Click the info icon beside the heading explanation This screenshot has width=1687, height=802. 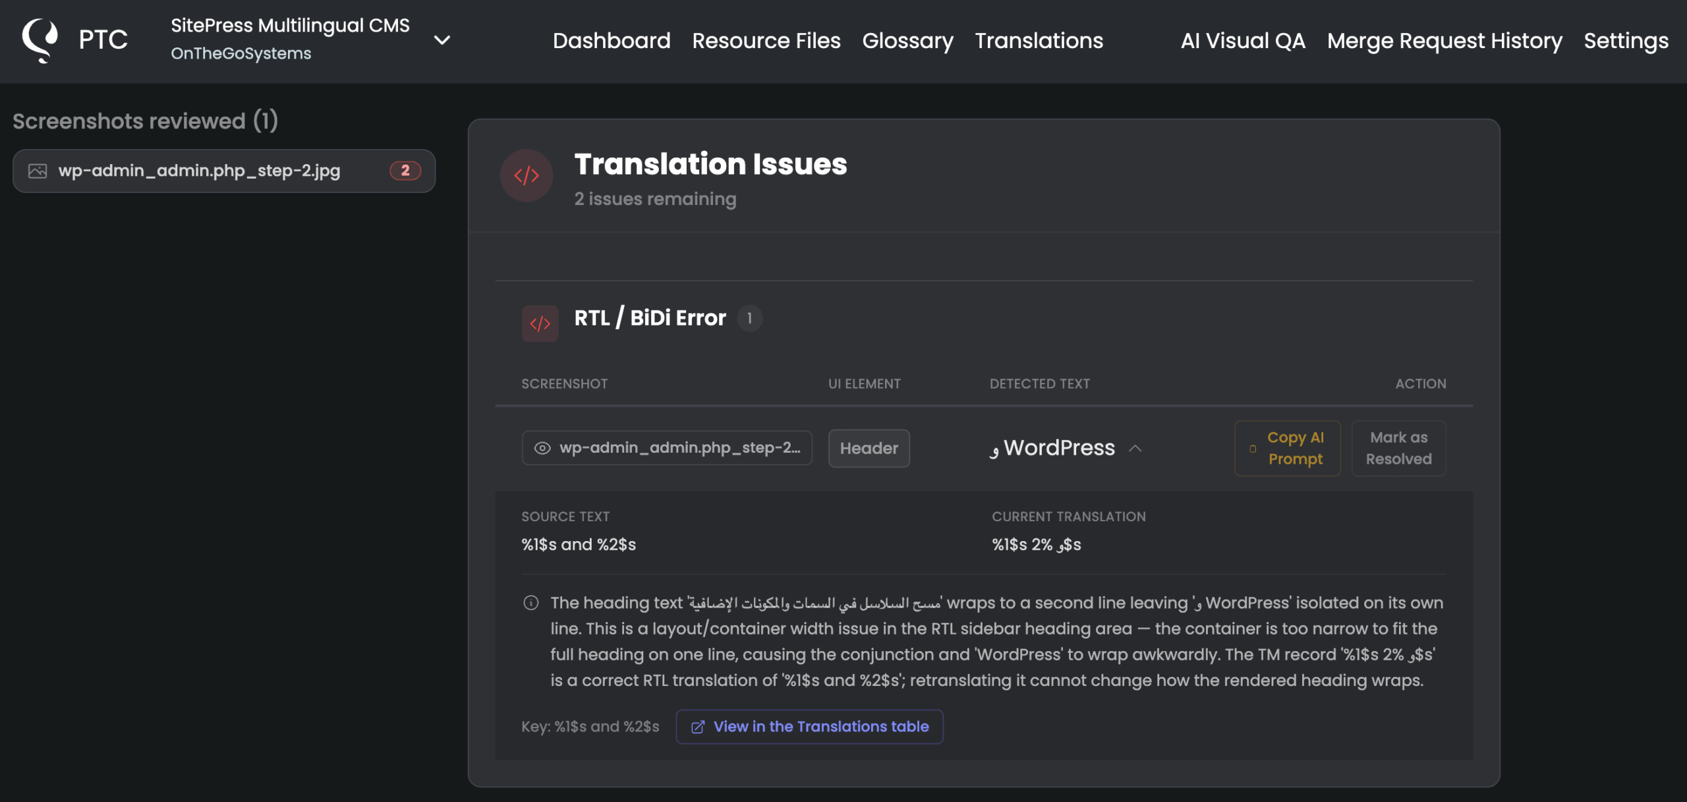point(531,603)
